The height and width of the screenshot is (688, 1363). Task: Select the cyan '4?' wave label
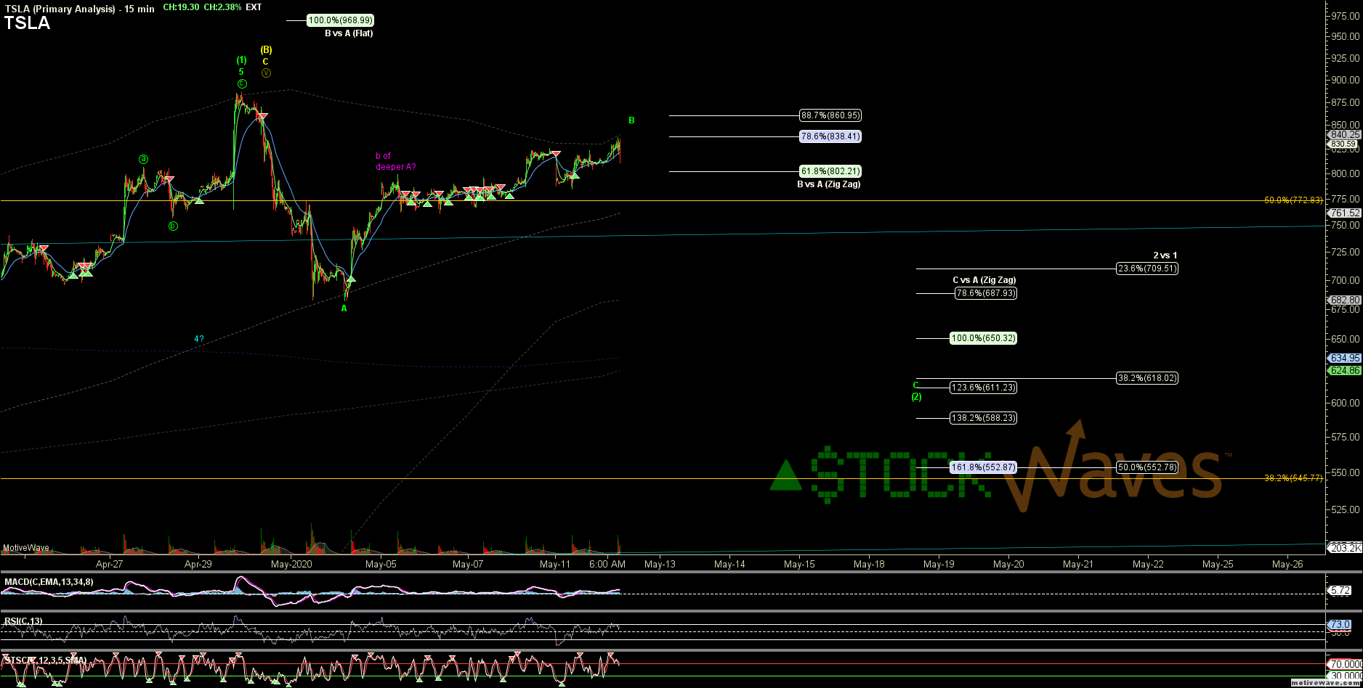(198, 339)
